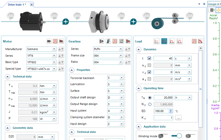Click the plus button between motor and gearbox
Viewport: 221px width, 140px height.
[66, 22]
